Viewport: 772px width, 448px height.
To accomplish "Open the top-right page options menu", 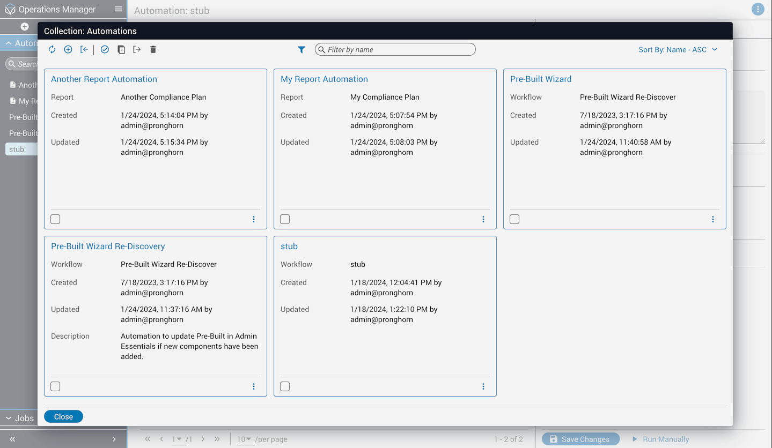I will click(758, 9).
